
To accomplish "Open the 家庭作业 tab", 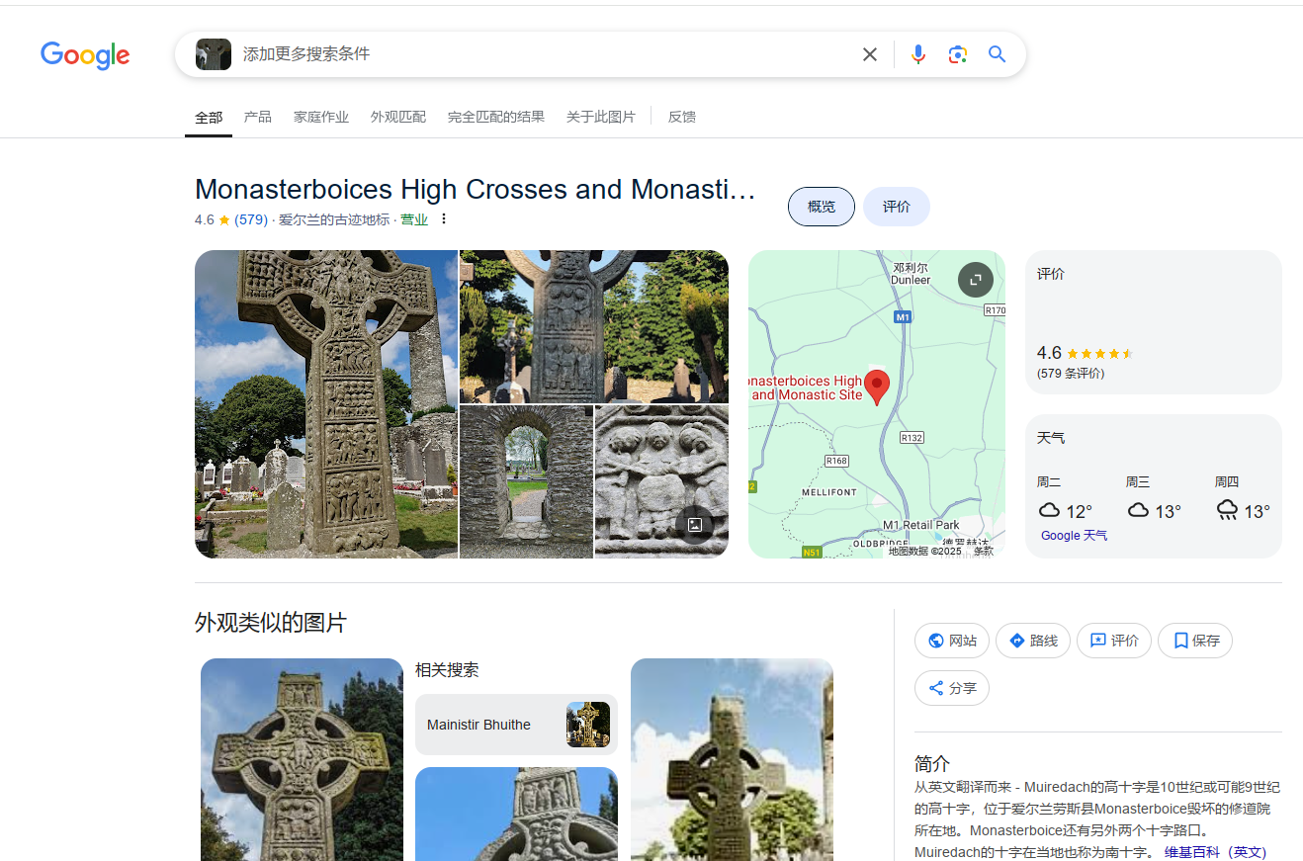I will (x=321, y=117).
